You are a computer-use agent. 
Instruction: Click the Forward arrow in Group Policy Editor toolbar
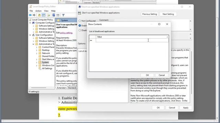pyautogui.click(x=34, y=15)
